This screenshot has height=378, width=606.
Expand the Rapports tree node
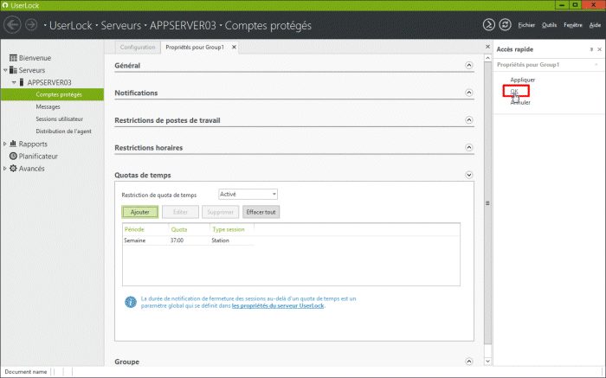tap(5, 144)
